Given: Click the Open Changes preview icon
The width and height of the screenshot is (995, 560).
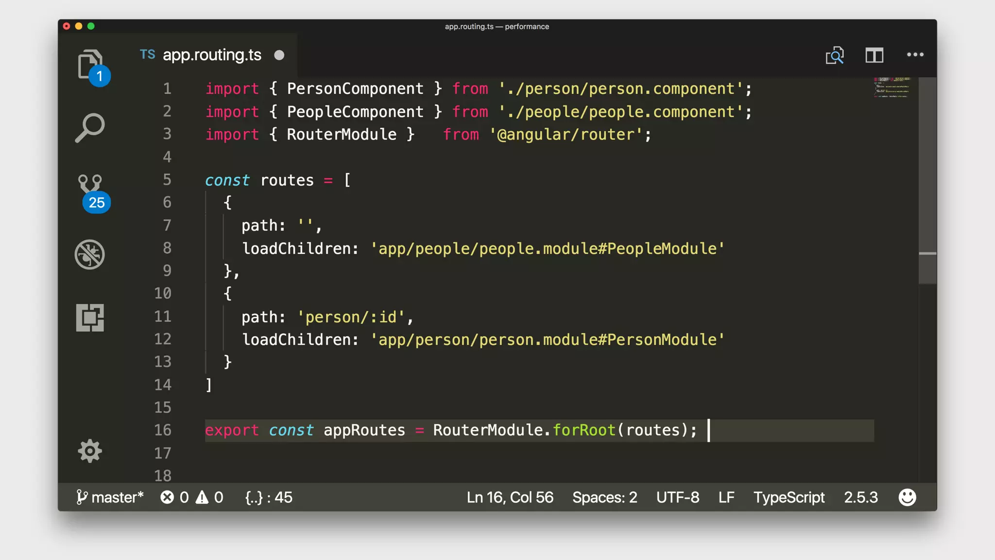Looking at the screenshot, I should pos(835,55).
